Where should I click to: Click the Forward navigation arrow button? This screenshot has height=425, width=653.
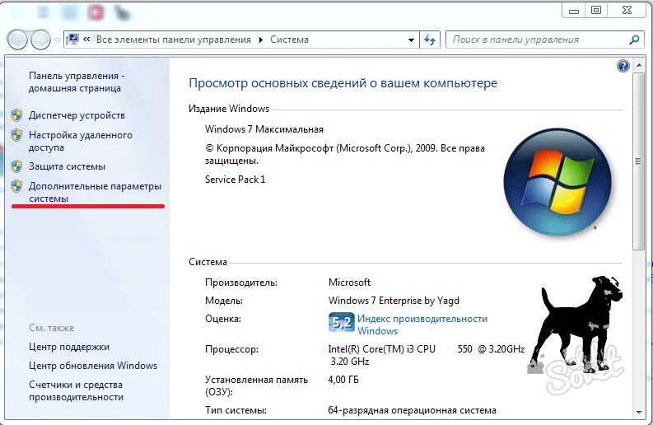40,40
